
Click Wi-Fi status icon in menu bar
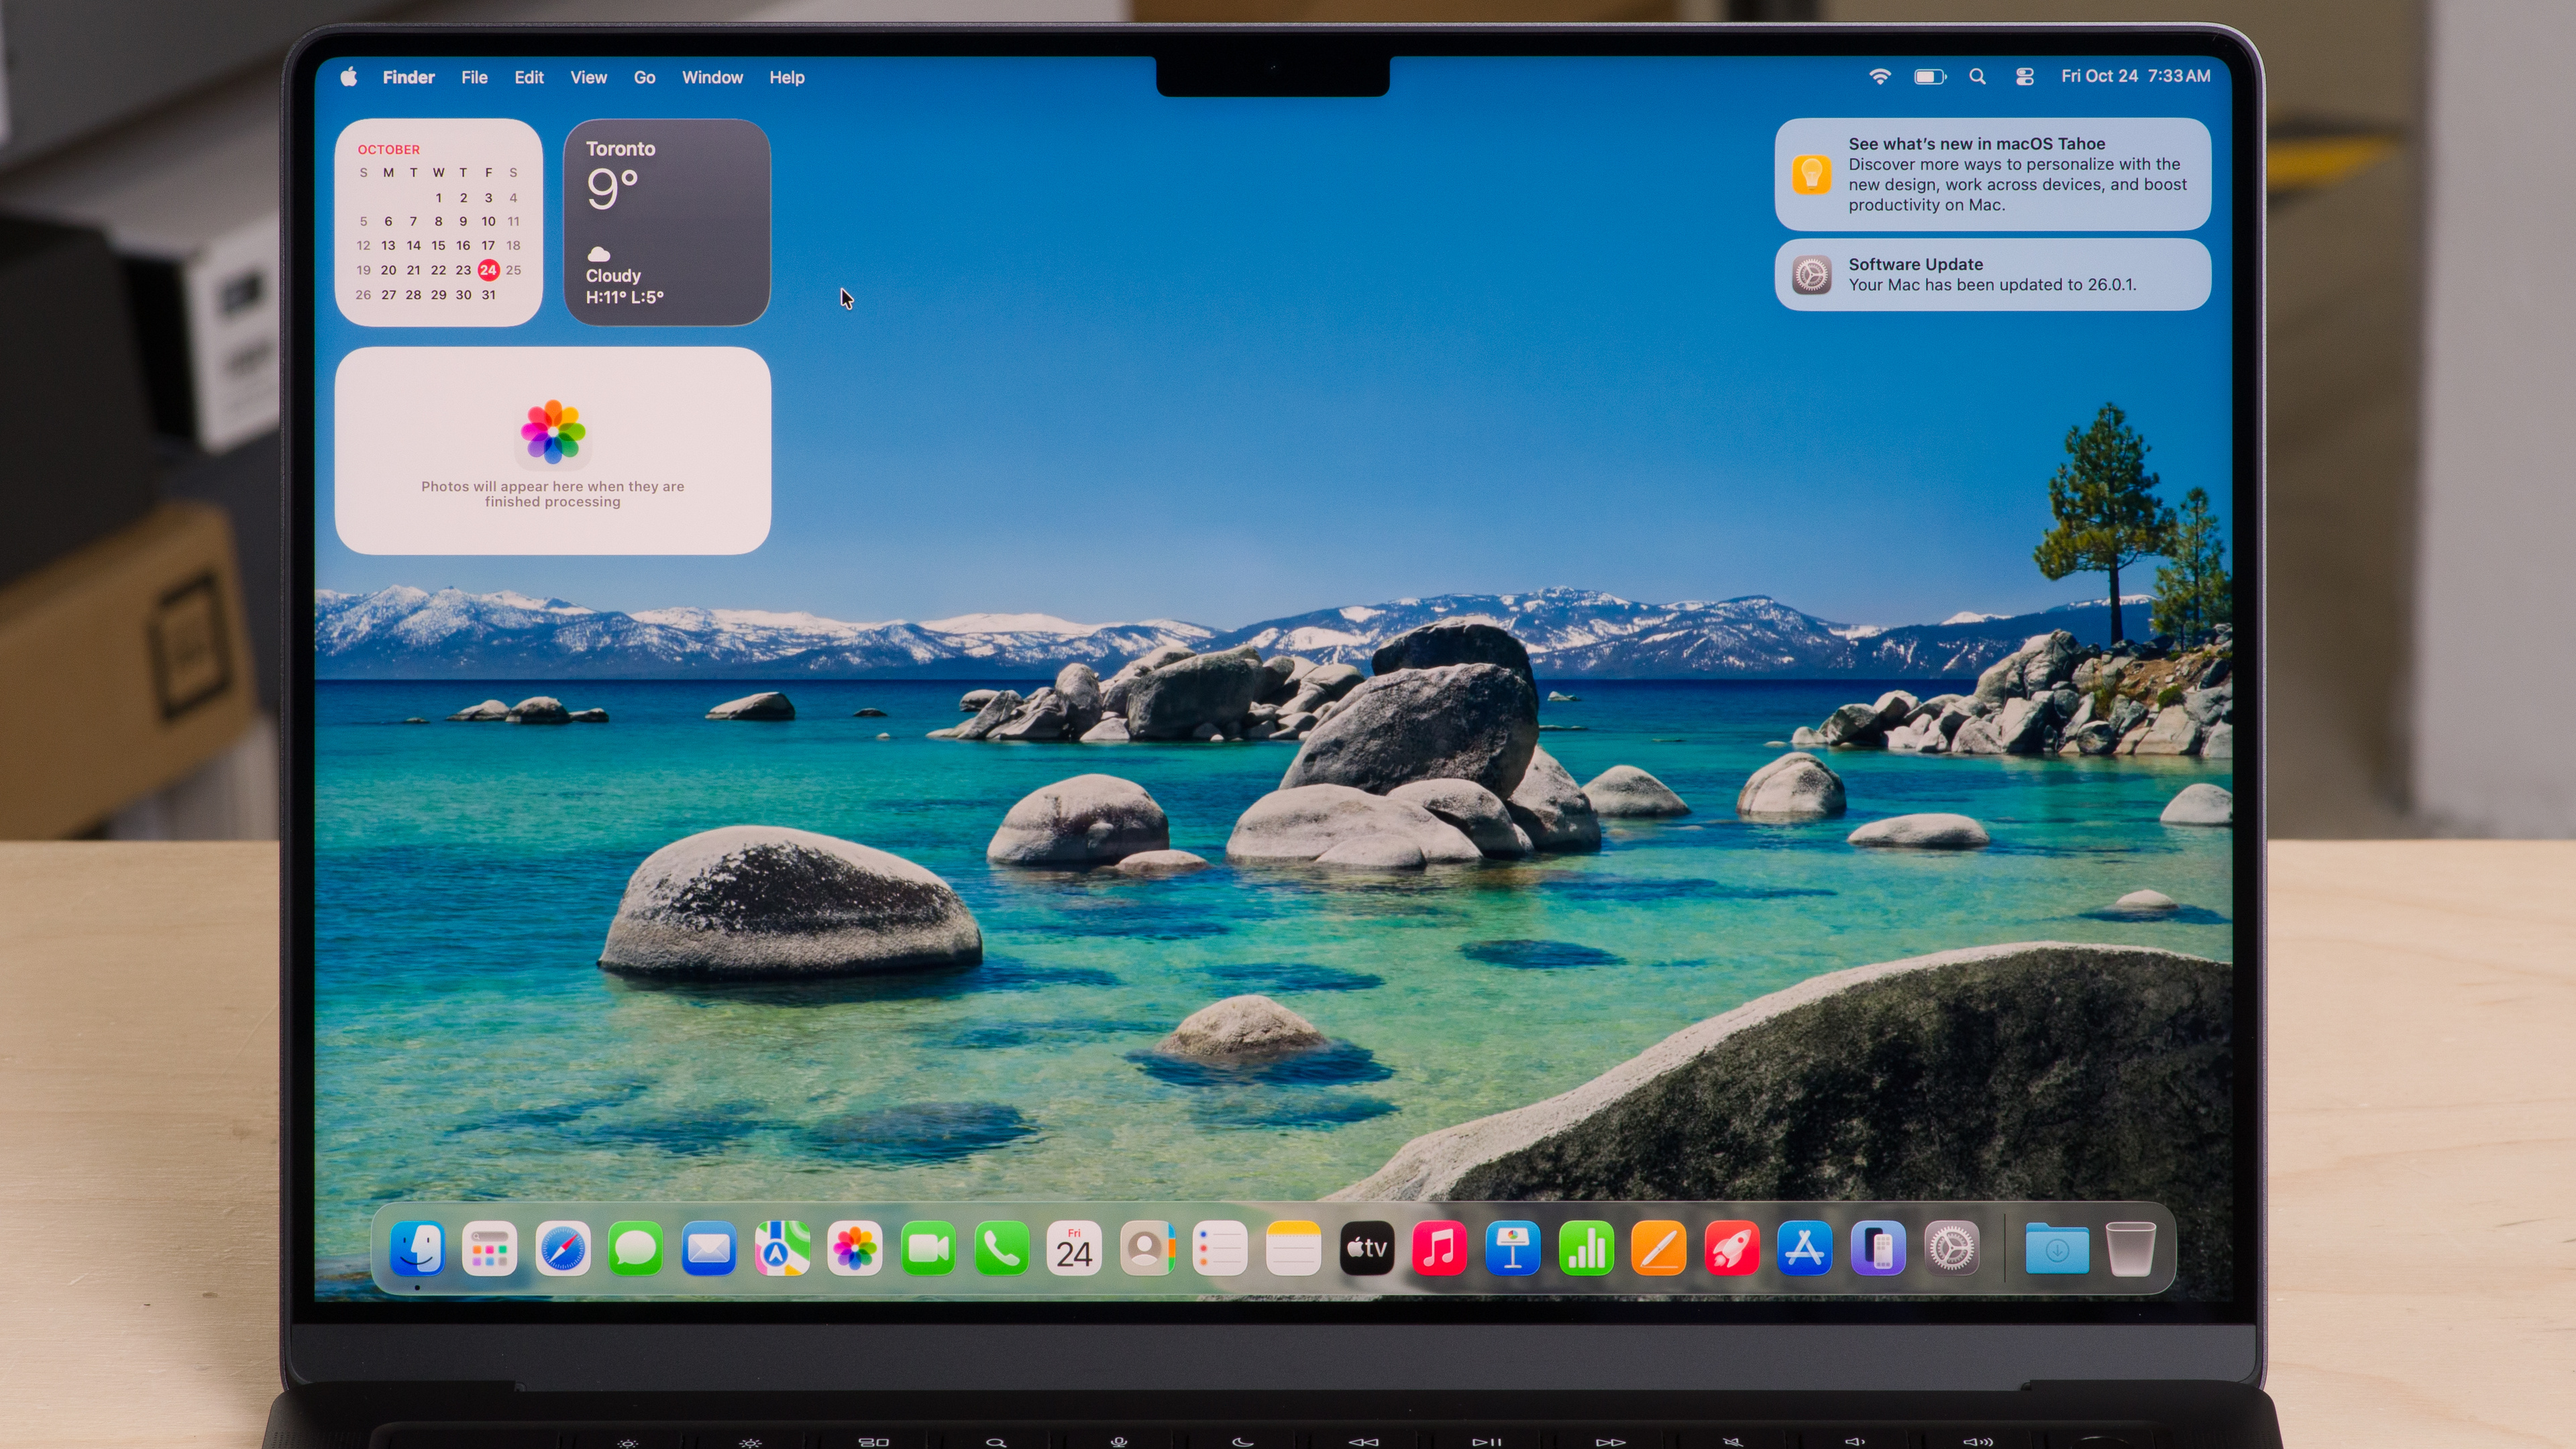[1880, 77]
